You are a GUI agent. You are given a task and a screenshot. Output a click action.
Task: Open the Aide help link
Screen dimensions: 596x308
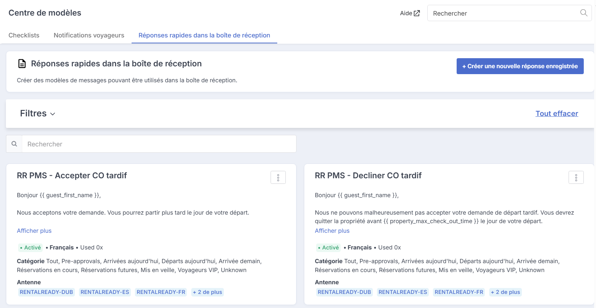pos(410,13)
